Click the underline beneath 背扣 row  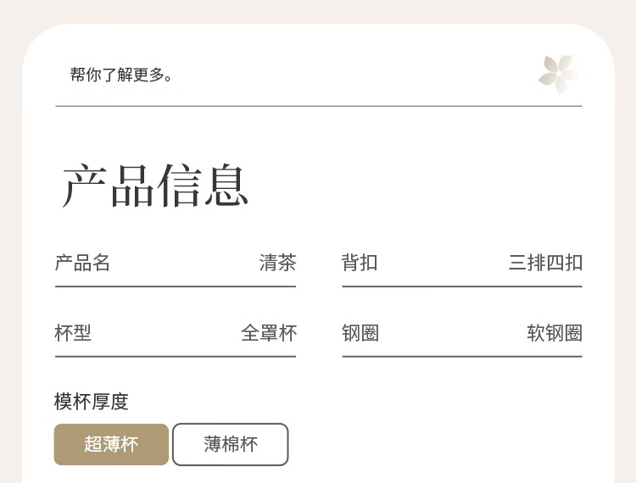462,286
